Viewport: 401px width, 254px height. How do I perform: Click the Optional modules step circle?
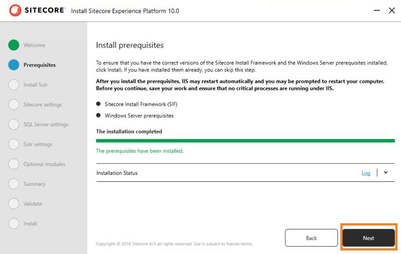point(14,164)
